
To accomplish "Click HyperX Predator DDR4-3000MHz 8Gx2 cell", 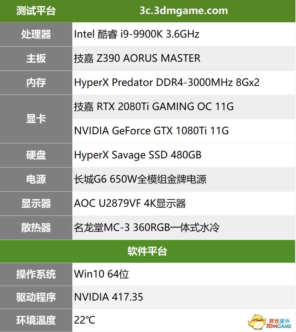I will [184, 83].
